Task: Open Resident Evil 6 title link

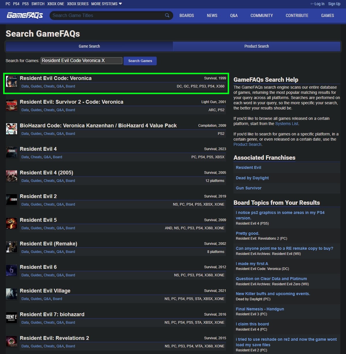Action: click(x=38, y=267)
